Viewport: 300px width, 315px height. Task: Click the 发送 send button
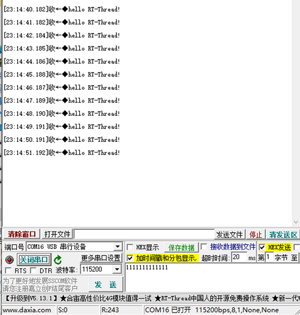(x=105, y=284)
